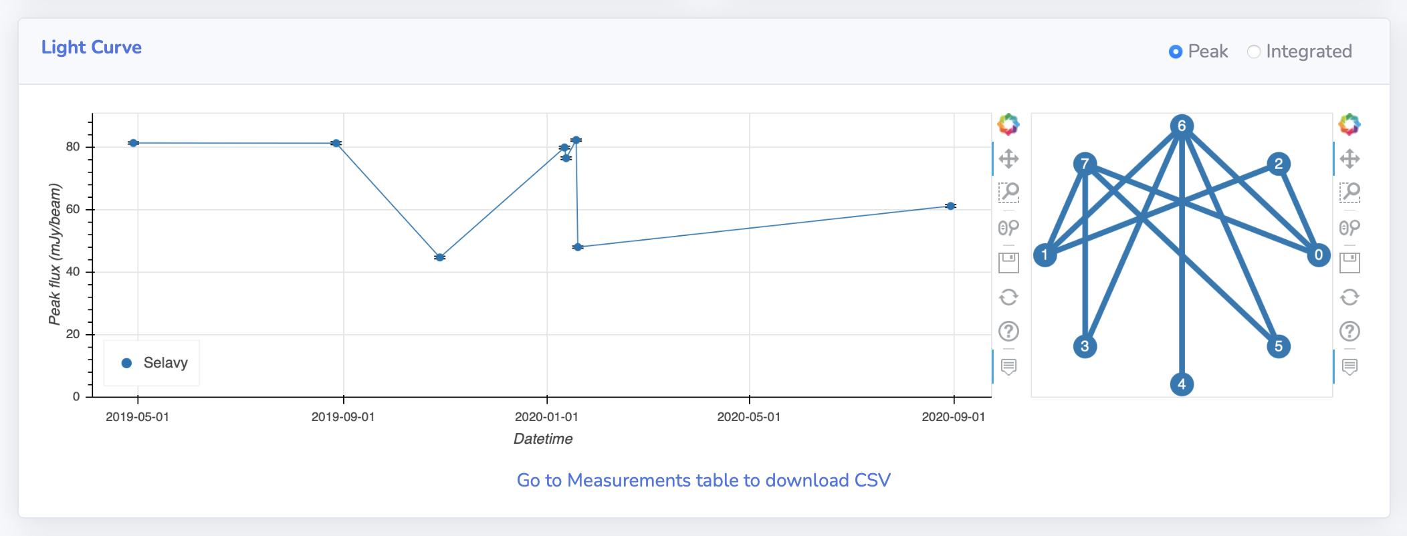This screenshot has height=536, width=1407.
Task: Toggle Hover tool for the light curve plot
Action: point(1008,366)
